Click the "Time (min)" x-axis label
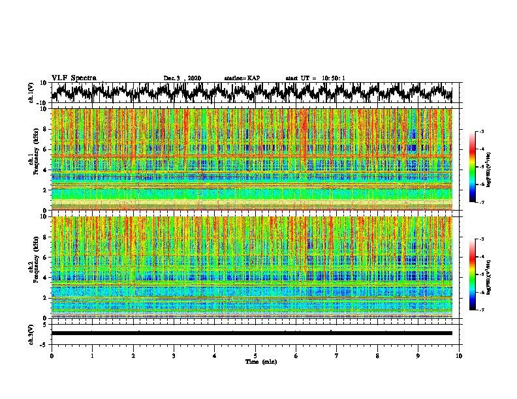 [x=261, y=362]
